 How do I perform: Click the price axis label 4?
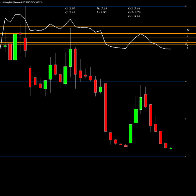point(187,48)
